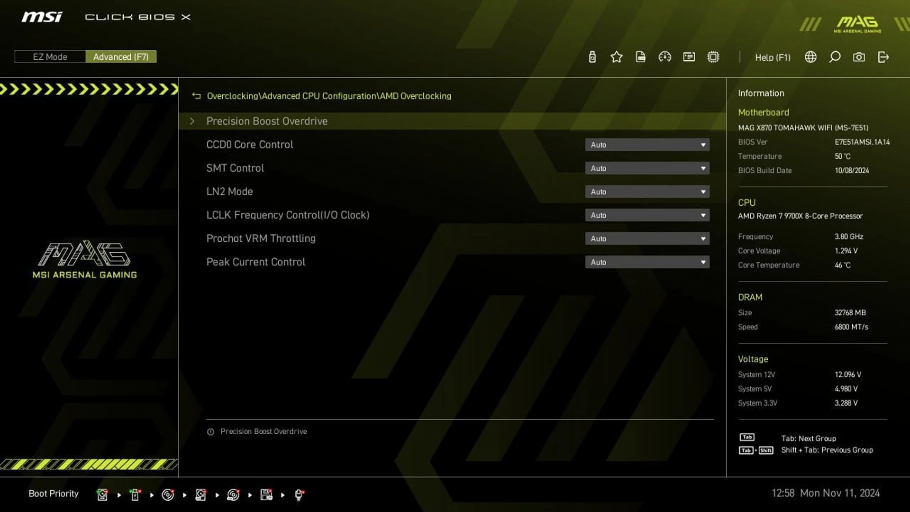This screenshot has width=910, height=512.
Task: Click the info icon beside help description
Action: point(210,431)
